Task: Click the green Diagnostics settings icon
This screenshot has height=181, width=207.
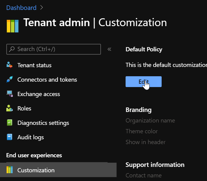Action: click(x=10, y=123)
